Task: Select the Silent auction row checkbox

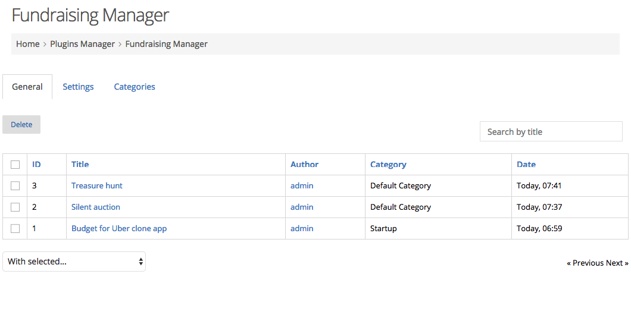Action: [15, 207]
